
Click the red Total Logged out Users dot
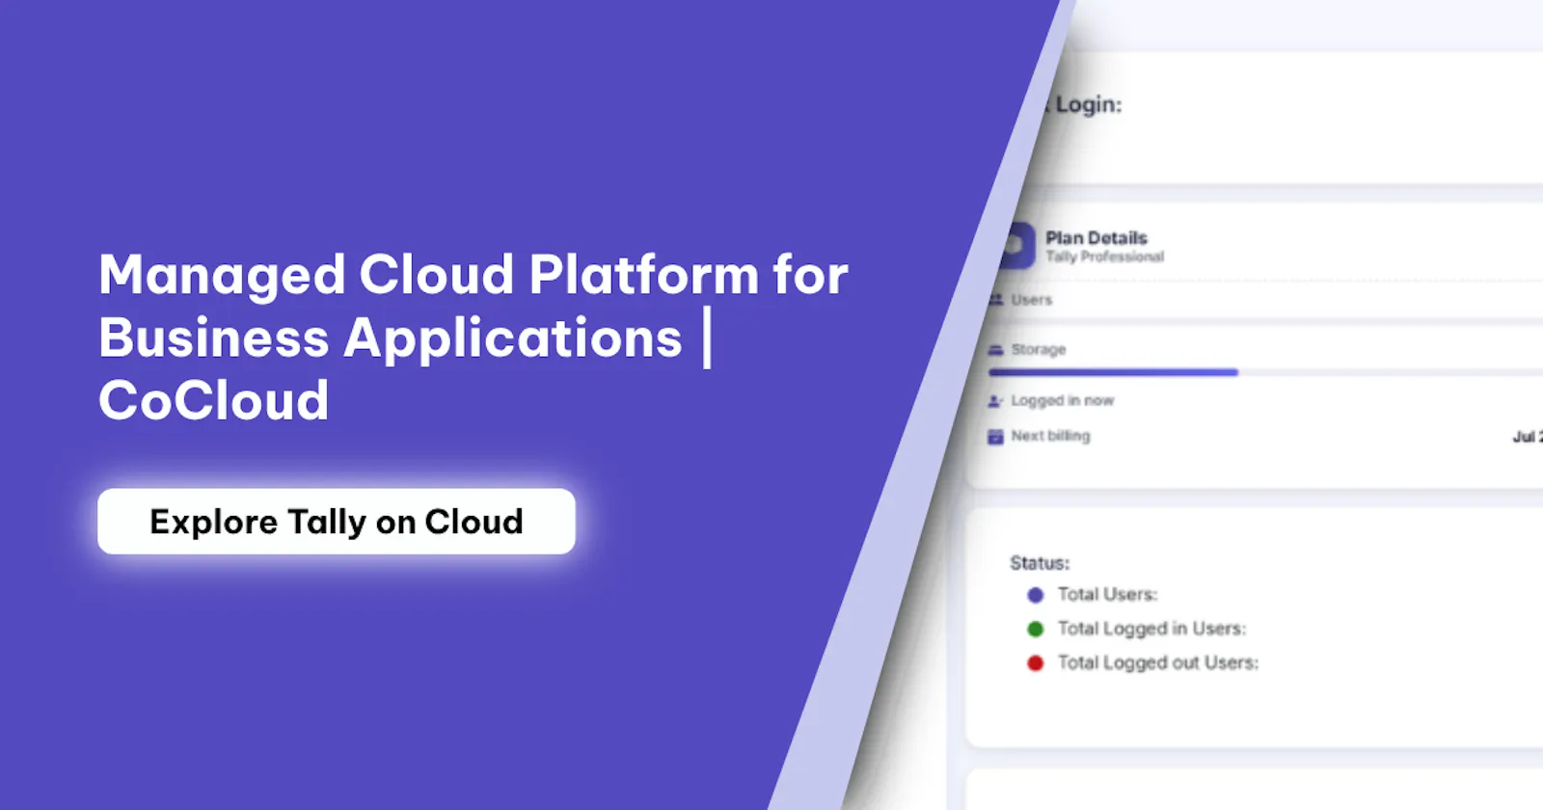pyautogui.click(x=1036, y=663)
